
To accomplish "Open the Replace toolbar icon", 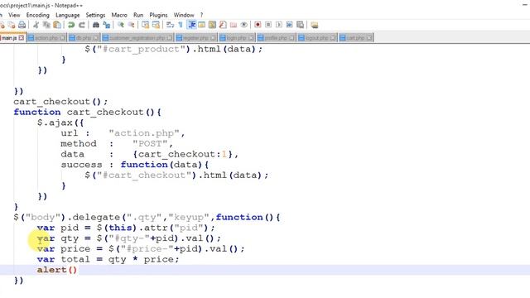I will tap(107, 25).
